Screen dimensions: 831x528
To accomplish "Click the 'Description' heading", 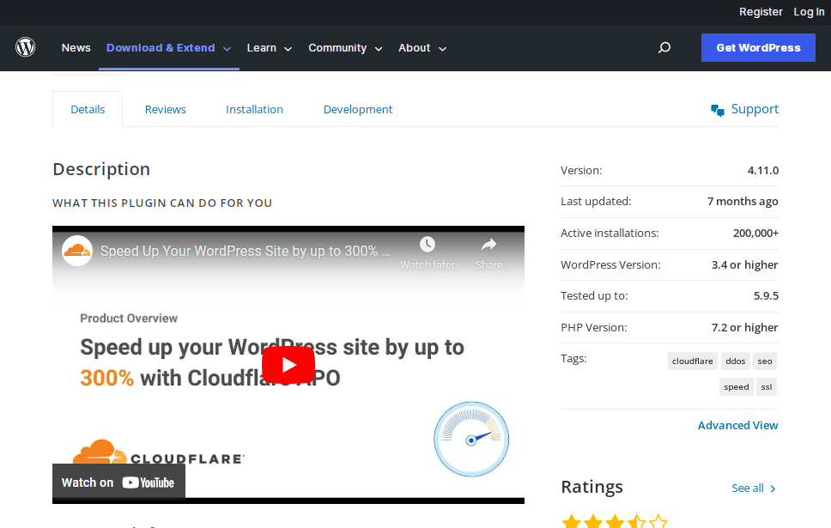I will (x=101, y=169).
